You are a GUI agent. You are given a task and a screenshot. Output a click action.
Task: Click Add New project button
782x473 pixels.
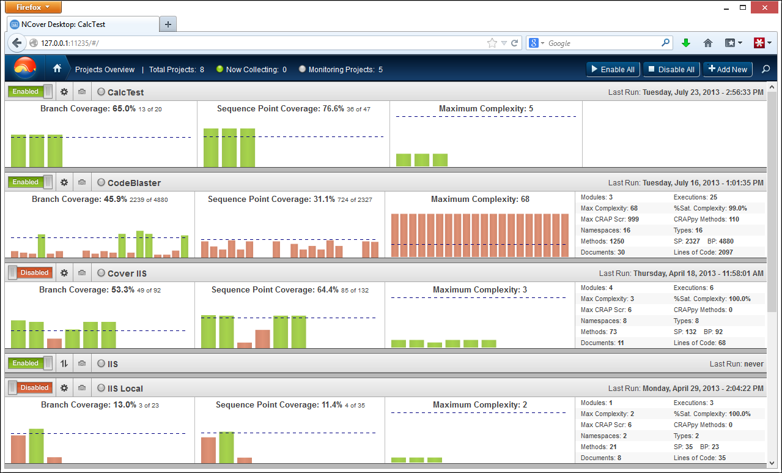728,69
